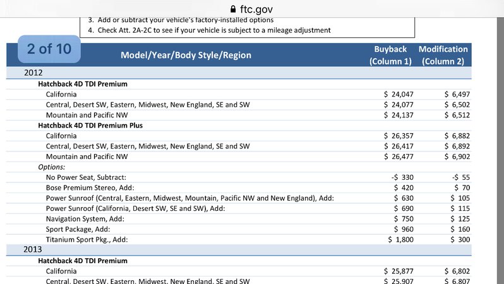Click the $24,047 California buyback value
The image size is (504, 284).
(399, 94)
